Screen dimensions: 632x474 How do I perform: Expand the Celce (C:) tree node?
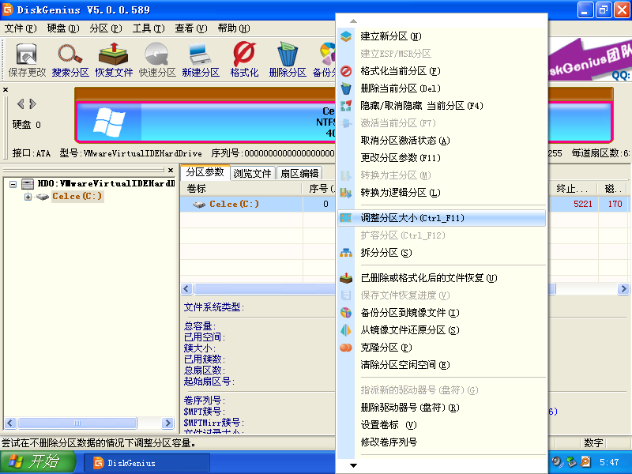[x=28, y=197]
